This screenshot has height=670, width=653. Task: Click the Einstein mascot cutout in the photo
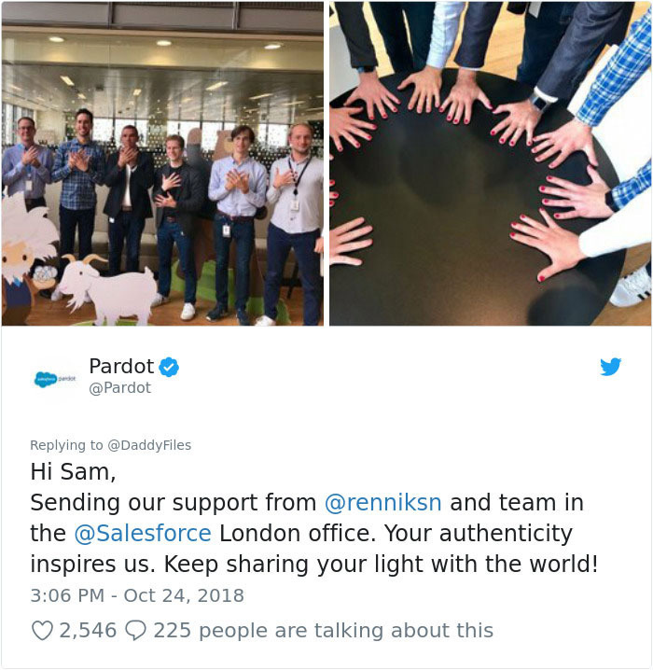tap(26, 258)
